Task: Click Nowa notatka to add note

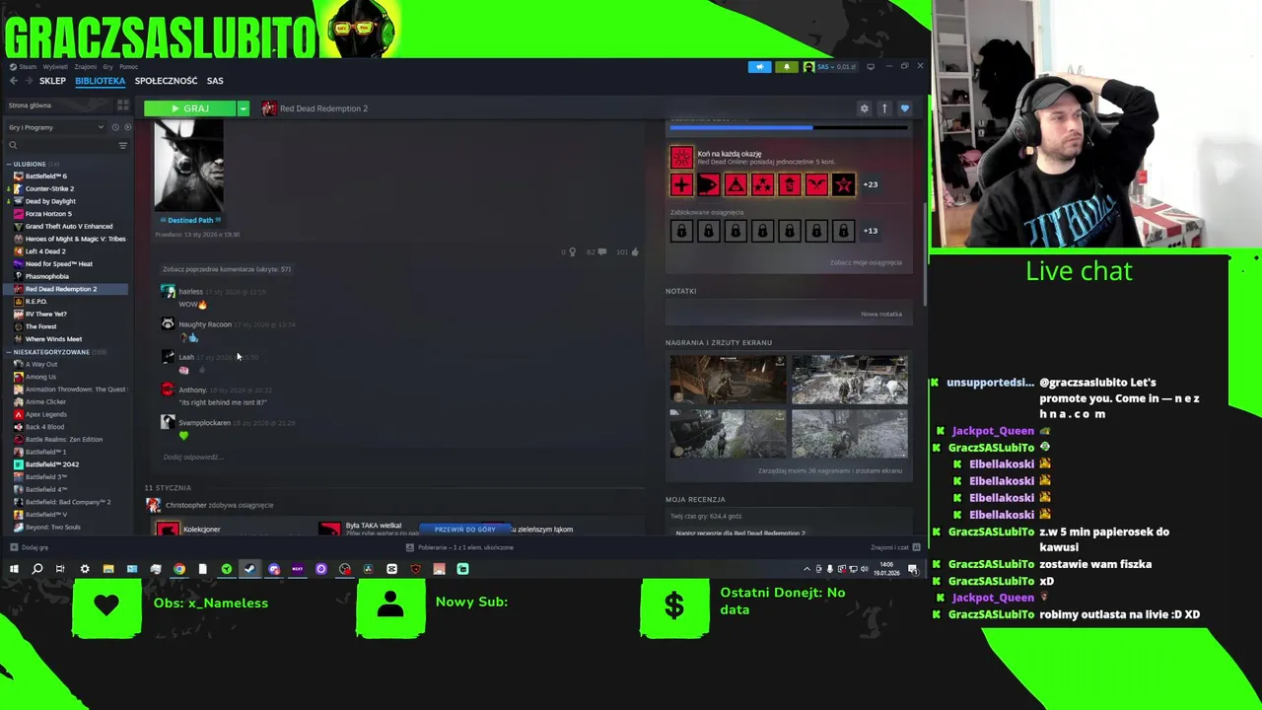Action: tap(881, 314)
